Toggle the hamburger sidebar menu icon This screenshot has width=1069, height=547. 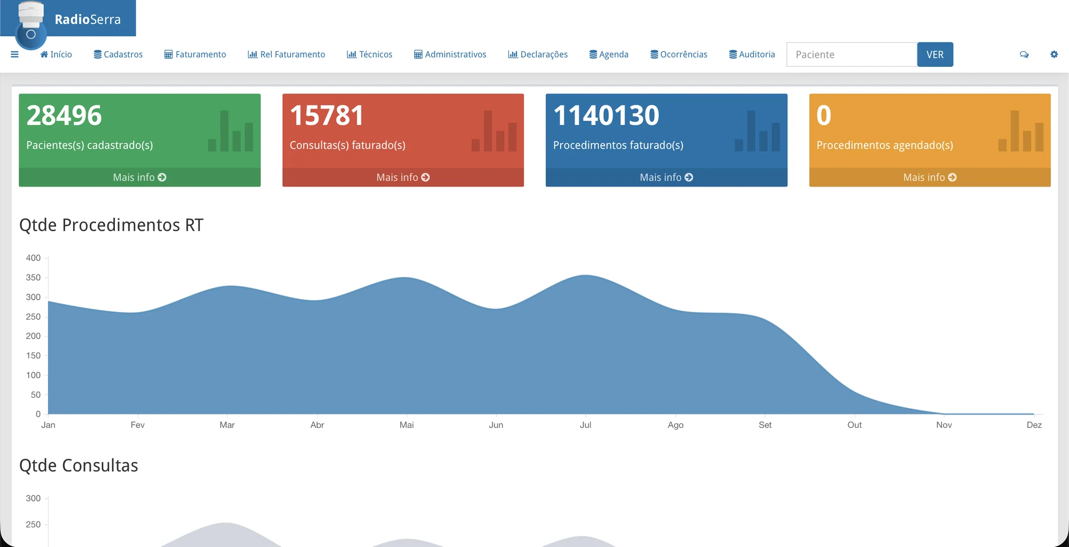tap(14, 54)
